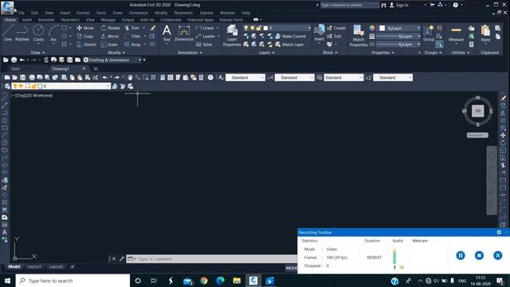Open the Express menu
Viewport: 510px width, 287px height.
206,13
